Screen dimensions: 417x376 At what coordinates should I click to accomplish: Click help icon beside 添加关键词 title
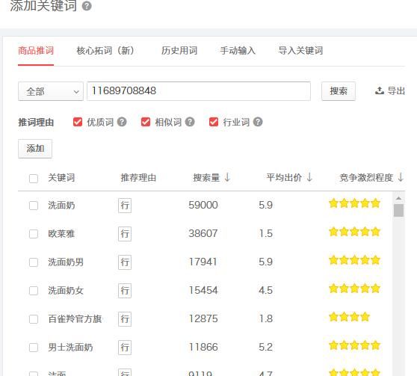87,6
